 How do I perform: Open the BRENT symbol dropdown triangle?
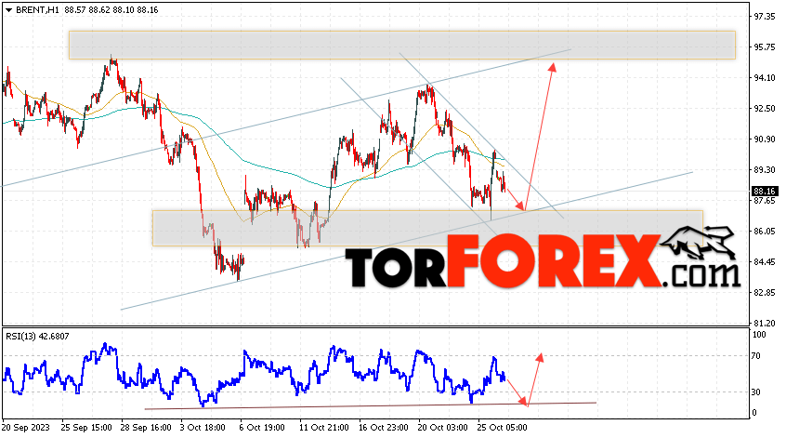(8, 10)
